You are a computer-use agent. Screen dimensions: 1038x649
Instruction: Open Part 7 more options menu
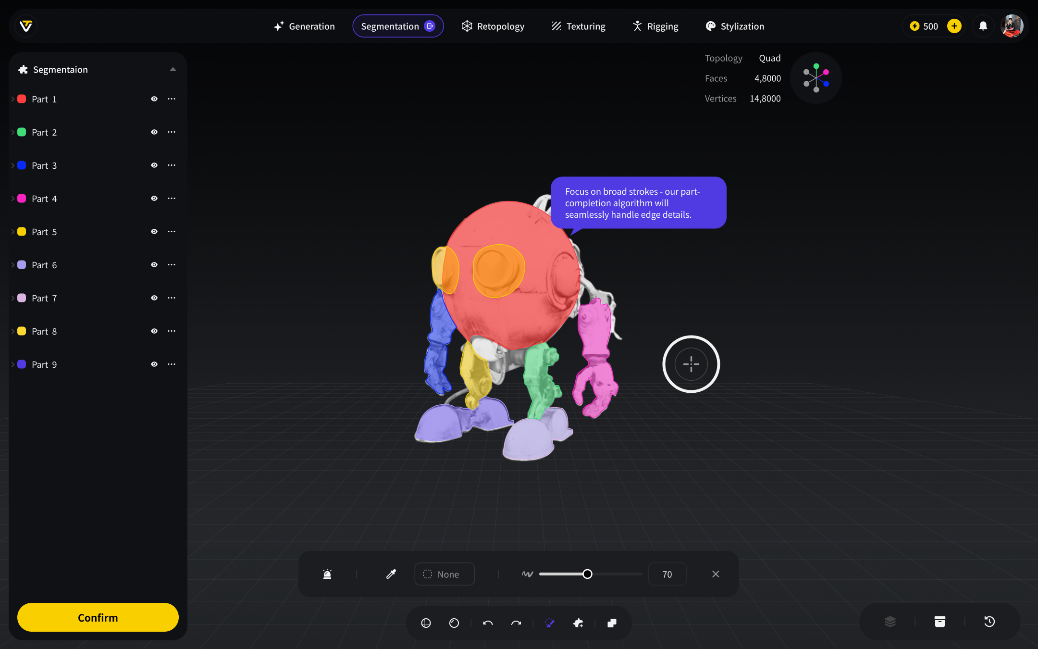[172, 298]
